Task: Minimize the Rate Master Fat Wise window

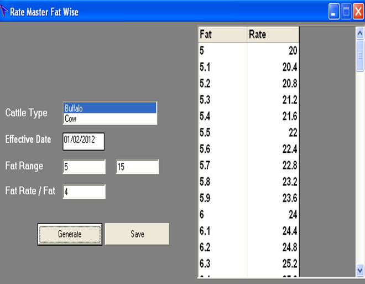Action: coord(334,12)
